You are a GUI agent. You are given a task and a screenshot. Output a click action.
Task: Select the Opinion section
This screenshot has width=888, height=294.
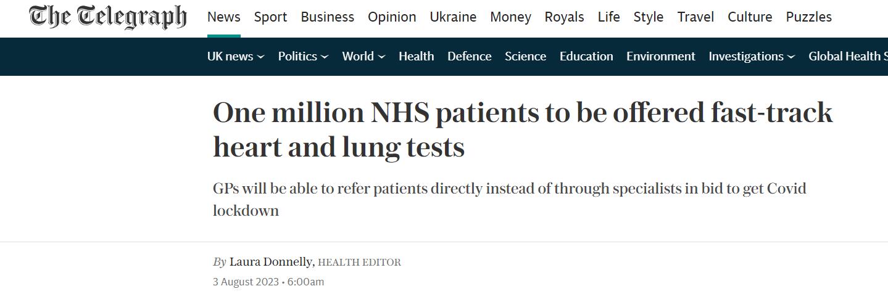[392, 17]
